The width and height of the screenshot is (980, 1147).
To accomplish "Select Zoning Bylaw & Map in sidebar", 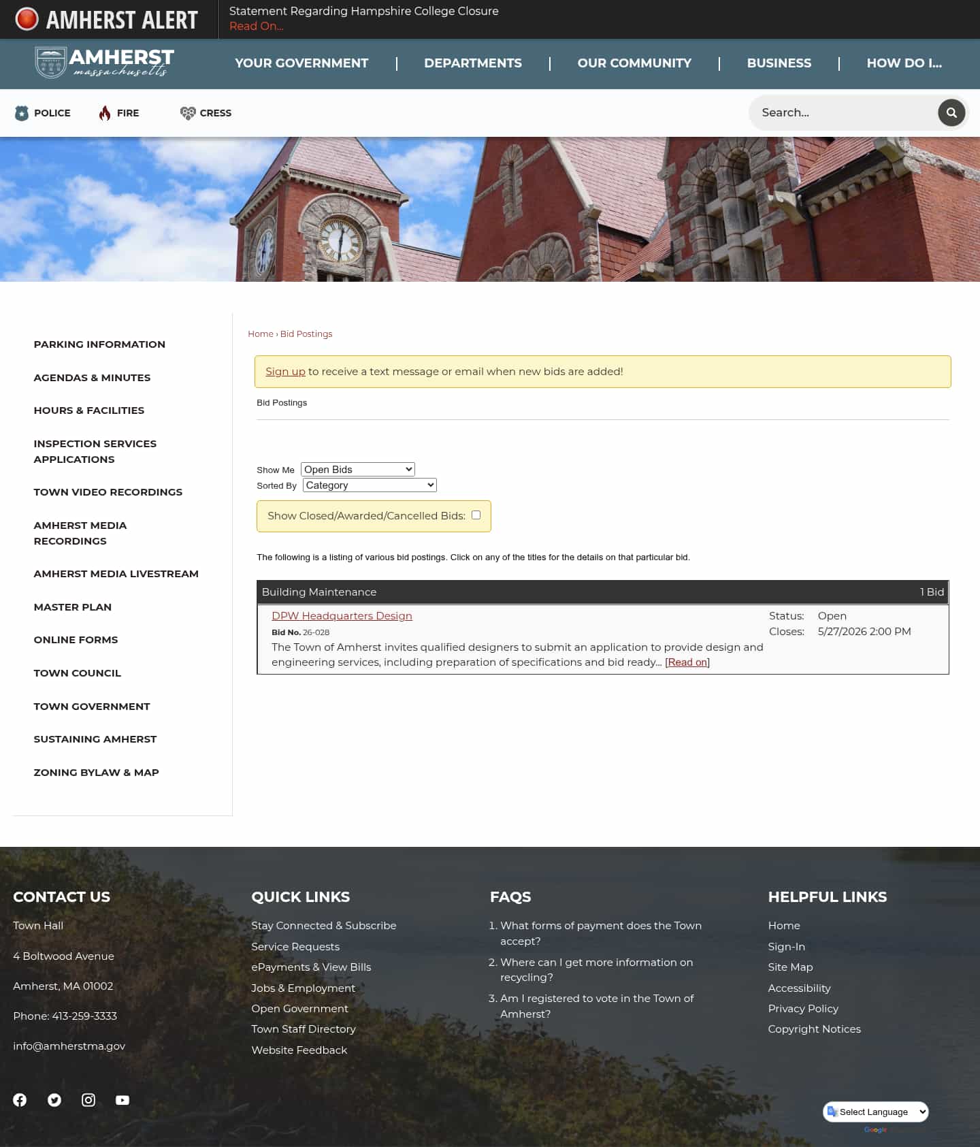I will 97,773.
